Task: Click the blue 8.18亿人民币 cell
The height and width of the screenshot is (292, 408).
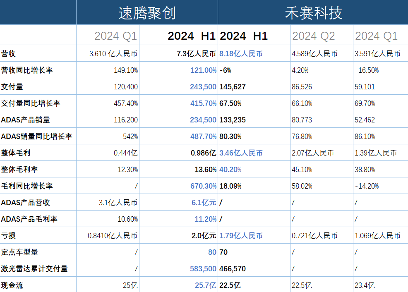Action: [x=254, y=54]
